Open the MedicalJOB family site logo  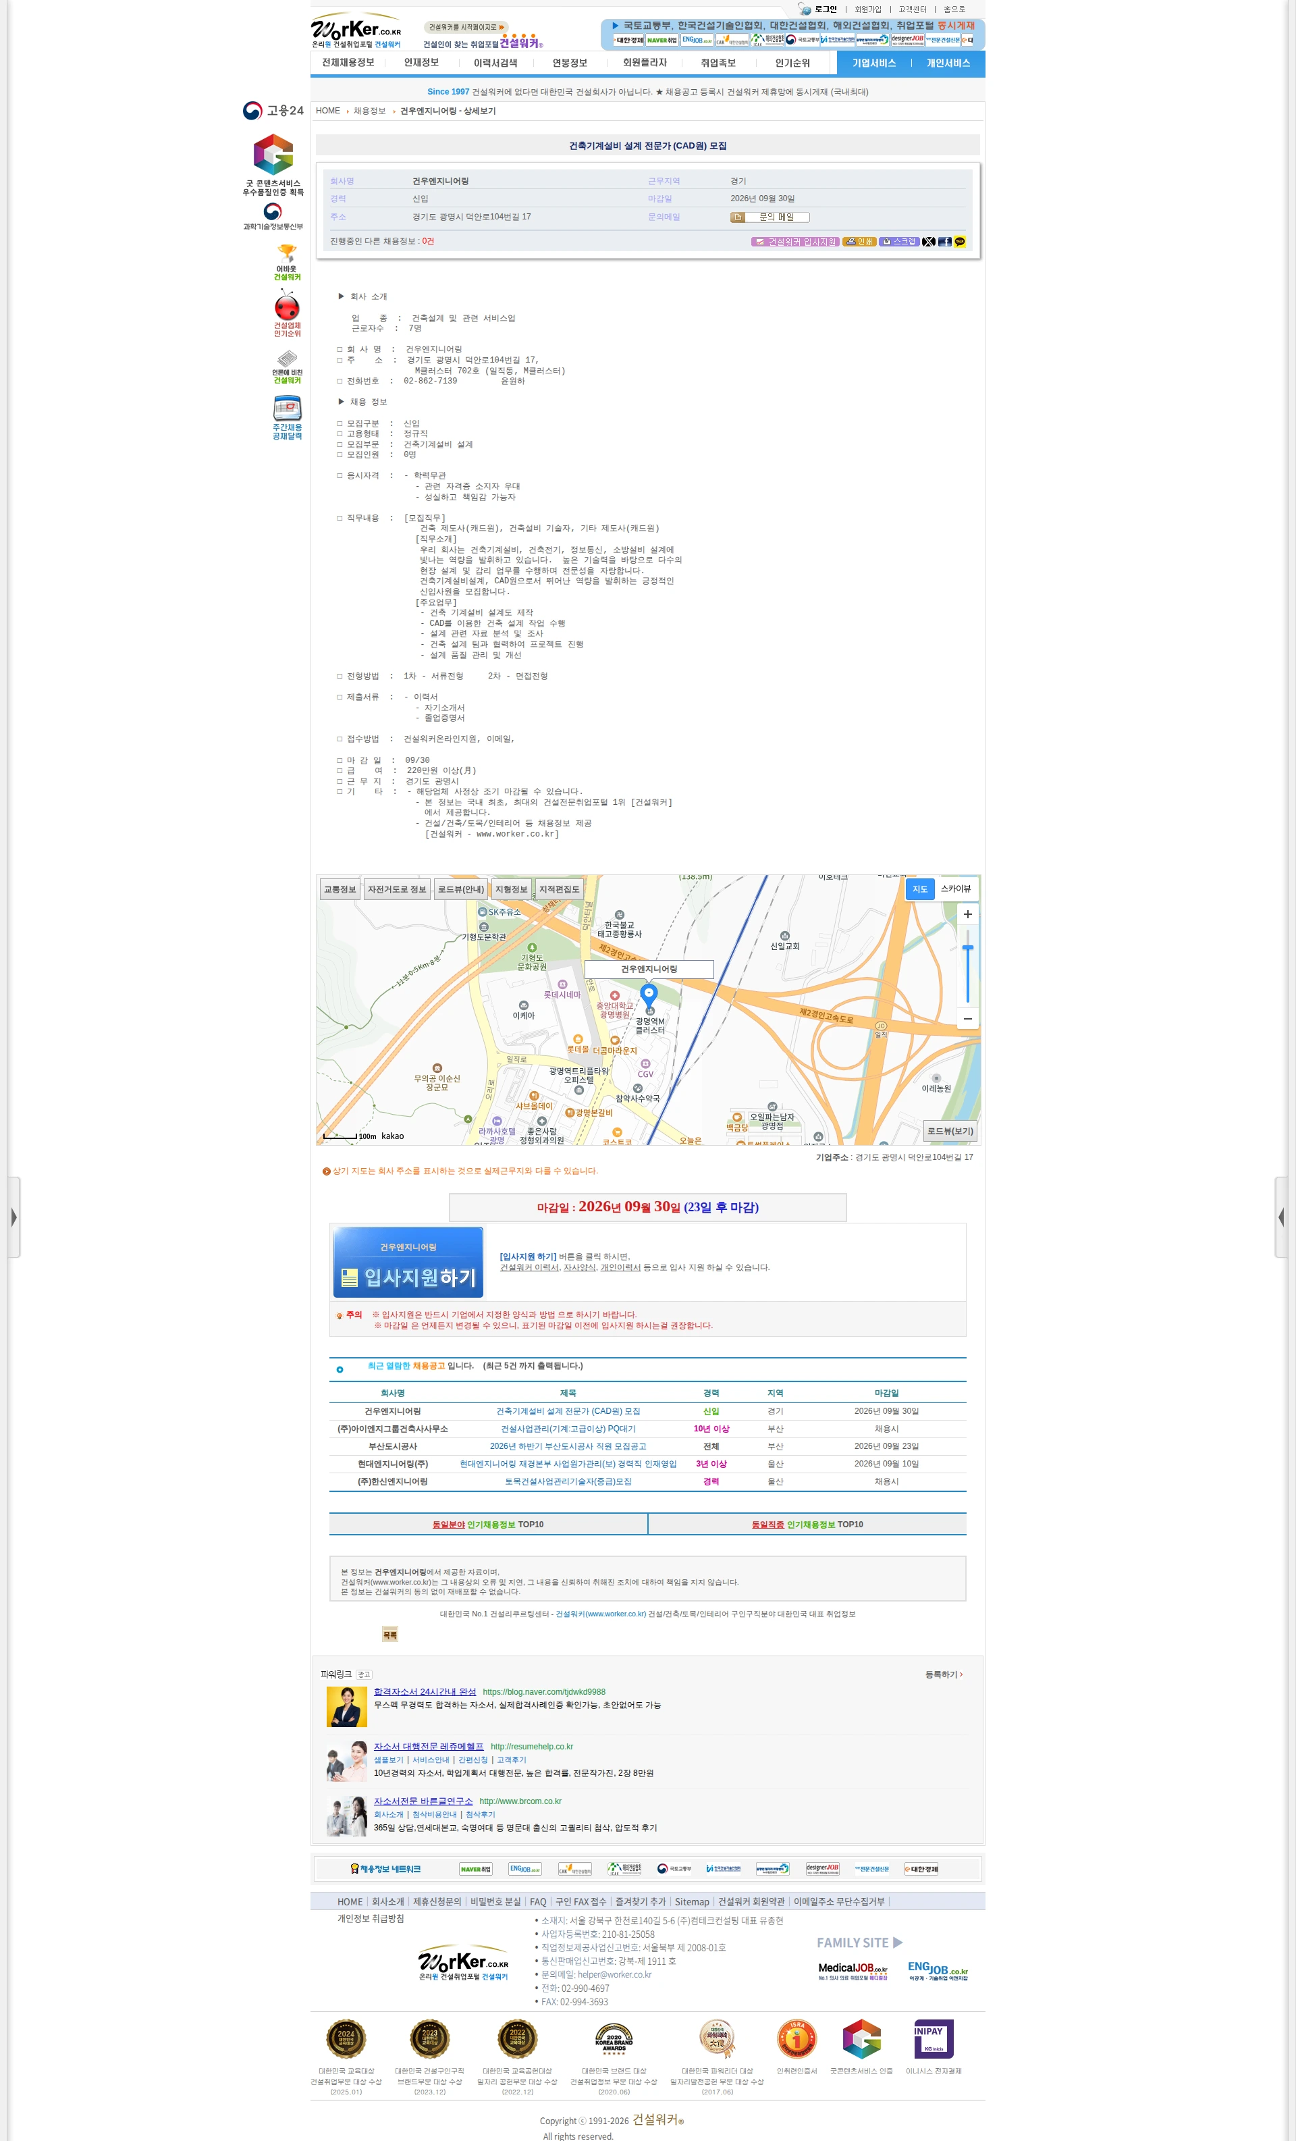[853, 1971]
